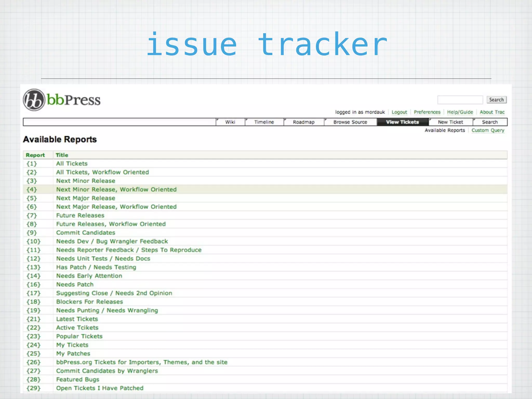Open the New Ticket tab
Screen dimensions: 532x399
(x=450, y=122)
